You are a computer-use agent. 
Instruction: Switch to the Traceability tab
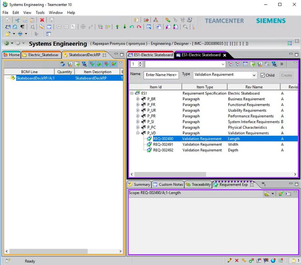point(199,184)
